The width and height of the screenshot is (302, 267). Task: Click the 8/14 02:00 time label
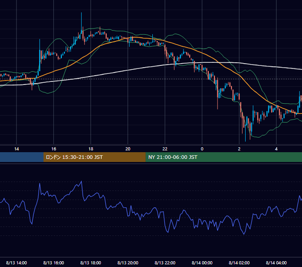pos(239,263)
